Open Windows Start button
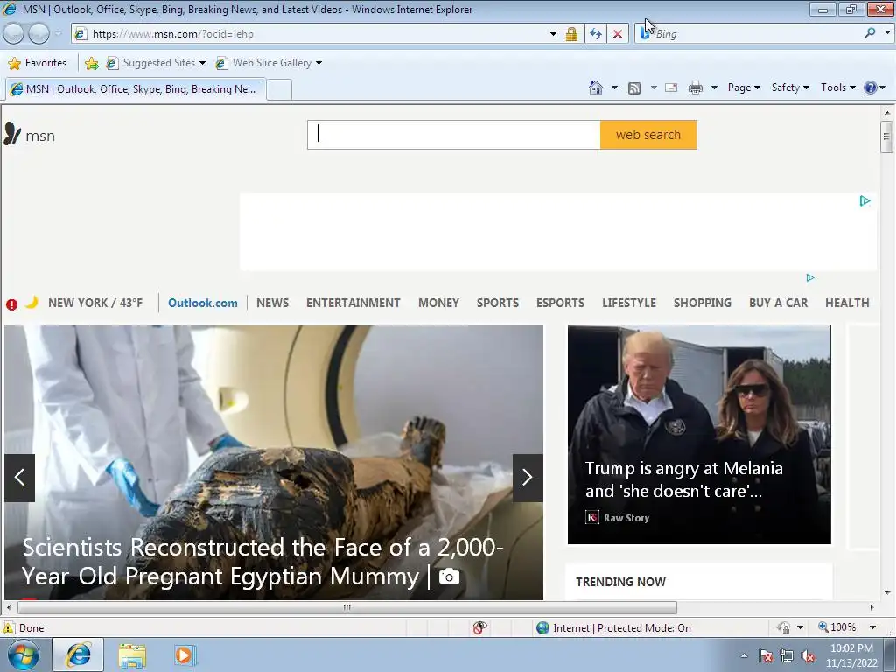This screenshot has width=896, height=672. click(x=24, y=655)
